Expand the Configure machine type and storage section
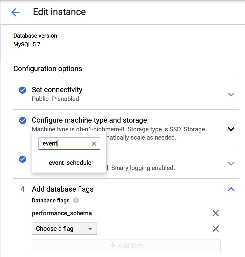245x257 pixels. click(231, 129)
